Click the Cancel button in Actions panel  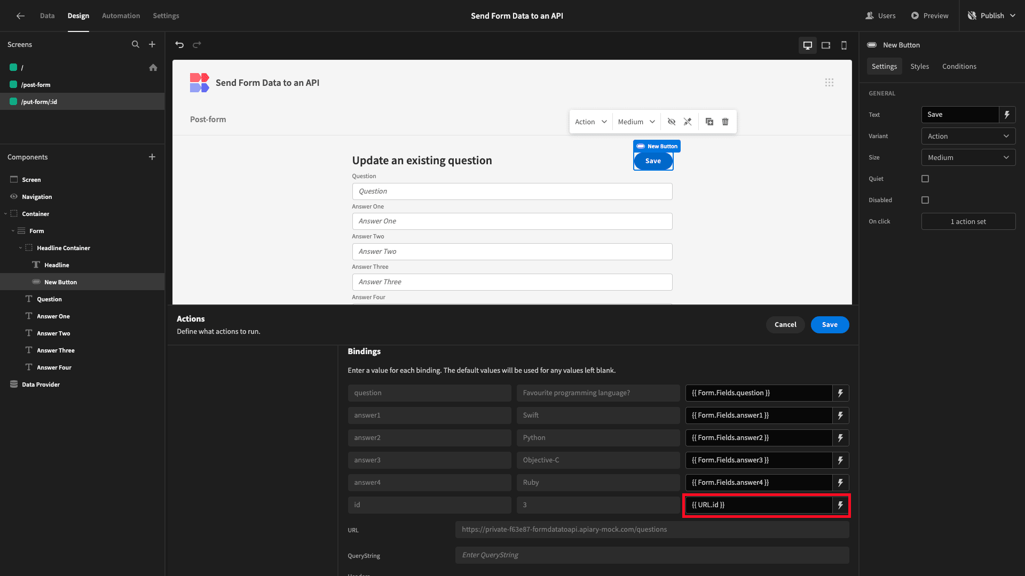click(785, 324)
